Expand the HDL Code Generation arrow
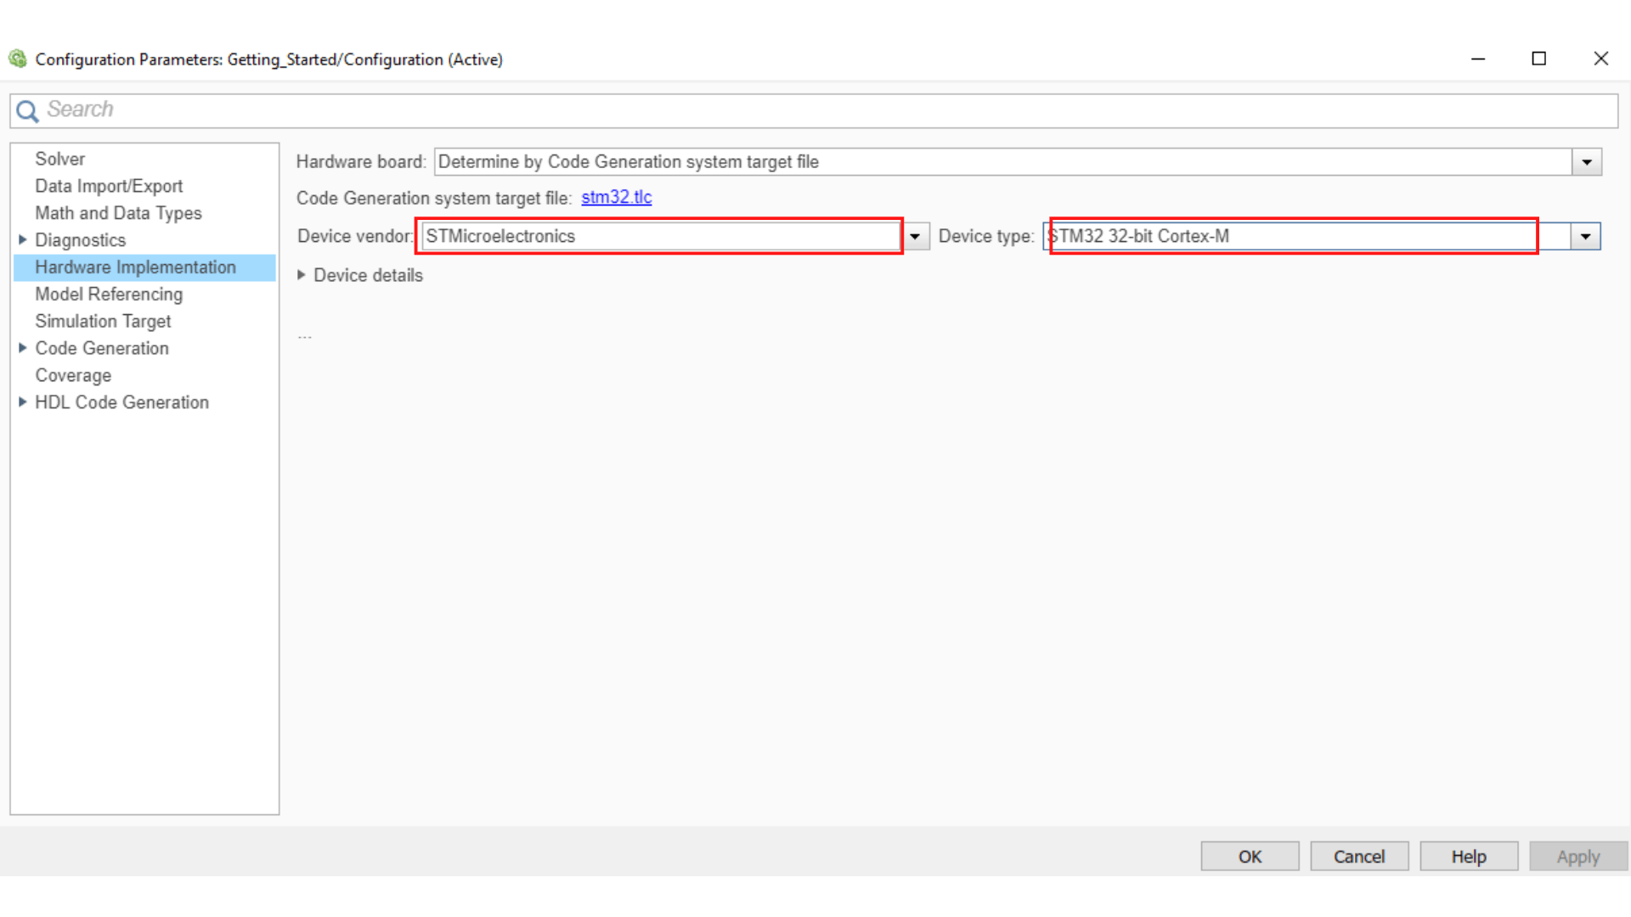Screen dimensions: 1631x917 click(x=23, y=402)
